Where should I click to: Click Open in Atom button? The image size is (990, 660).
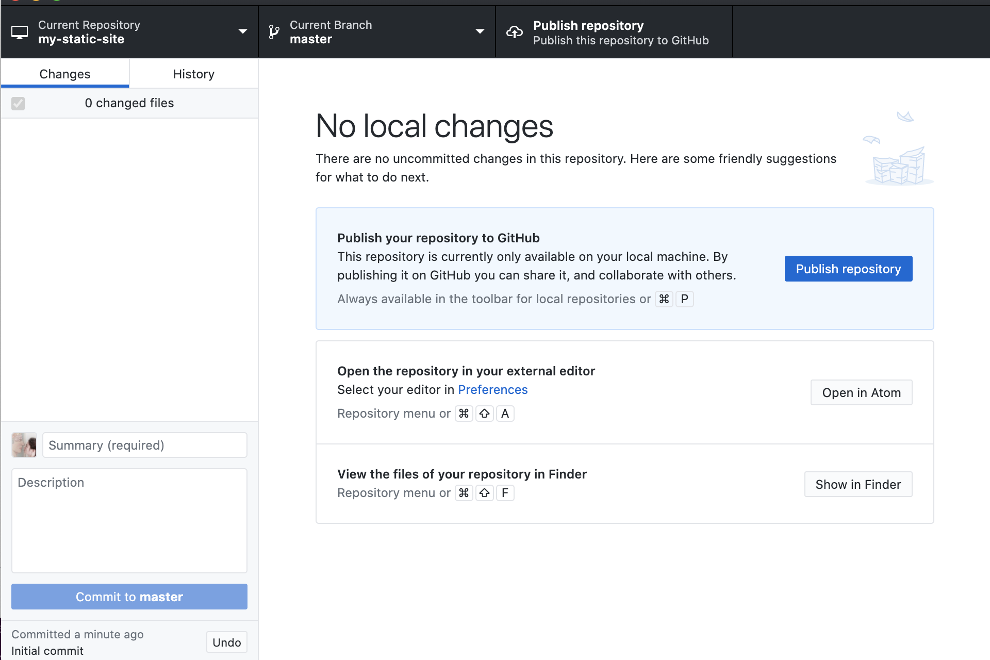click(x=861, y=393)
